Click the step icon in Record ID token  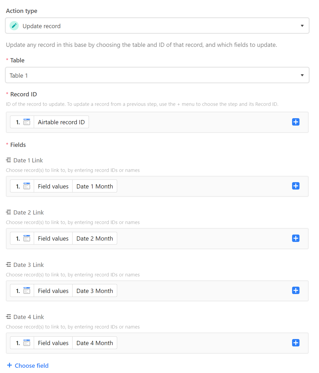27,122
